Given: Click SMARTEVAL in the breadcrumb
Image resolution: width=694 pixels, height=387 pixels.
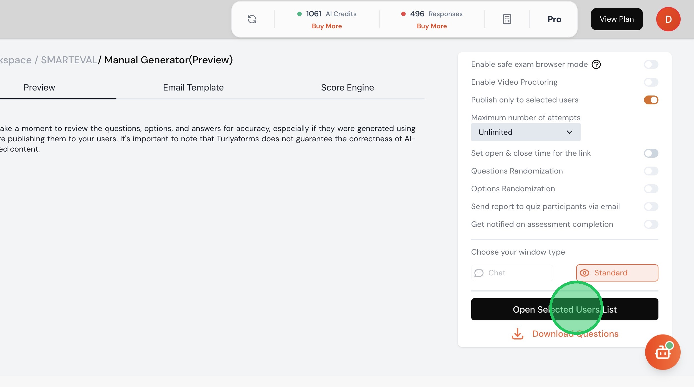Looking at the screenshot, I should click(x=69, y=60).
